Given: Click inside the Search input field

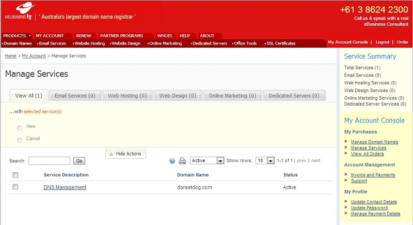Looking at the screenshot, I should pos(49,161).
